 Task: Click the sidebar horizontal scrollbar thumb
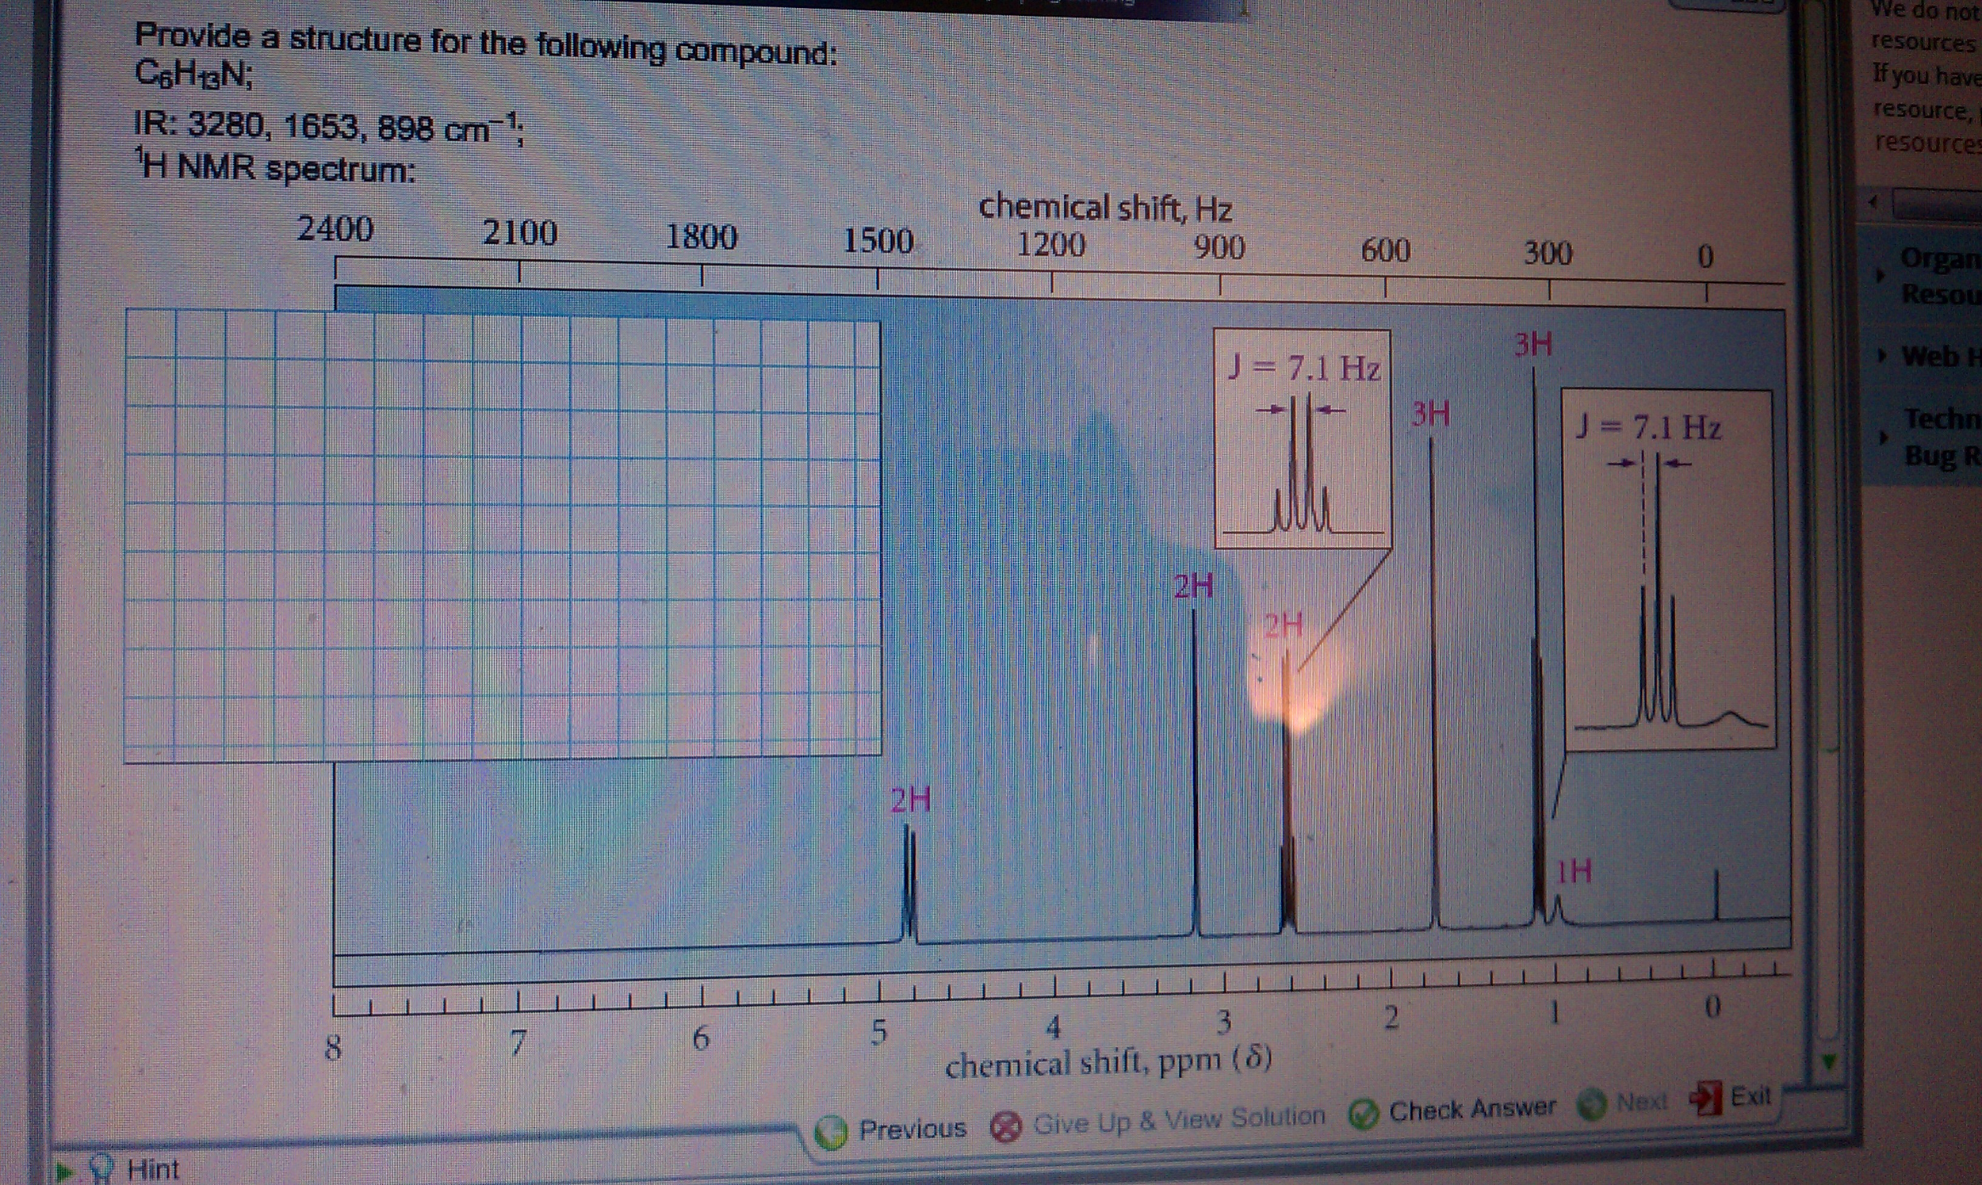pos(1937,205)
